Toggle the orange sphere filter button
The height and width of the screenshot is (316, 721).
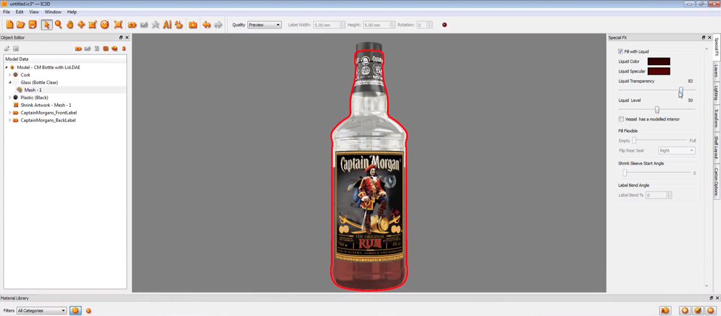pyautogui.click(x=76, y=310)
